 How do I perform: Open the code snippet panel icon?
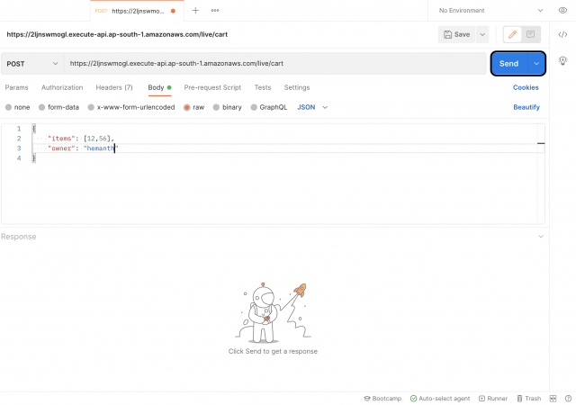click(562, 34)
